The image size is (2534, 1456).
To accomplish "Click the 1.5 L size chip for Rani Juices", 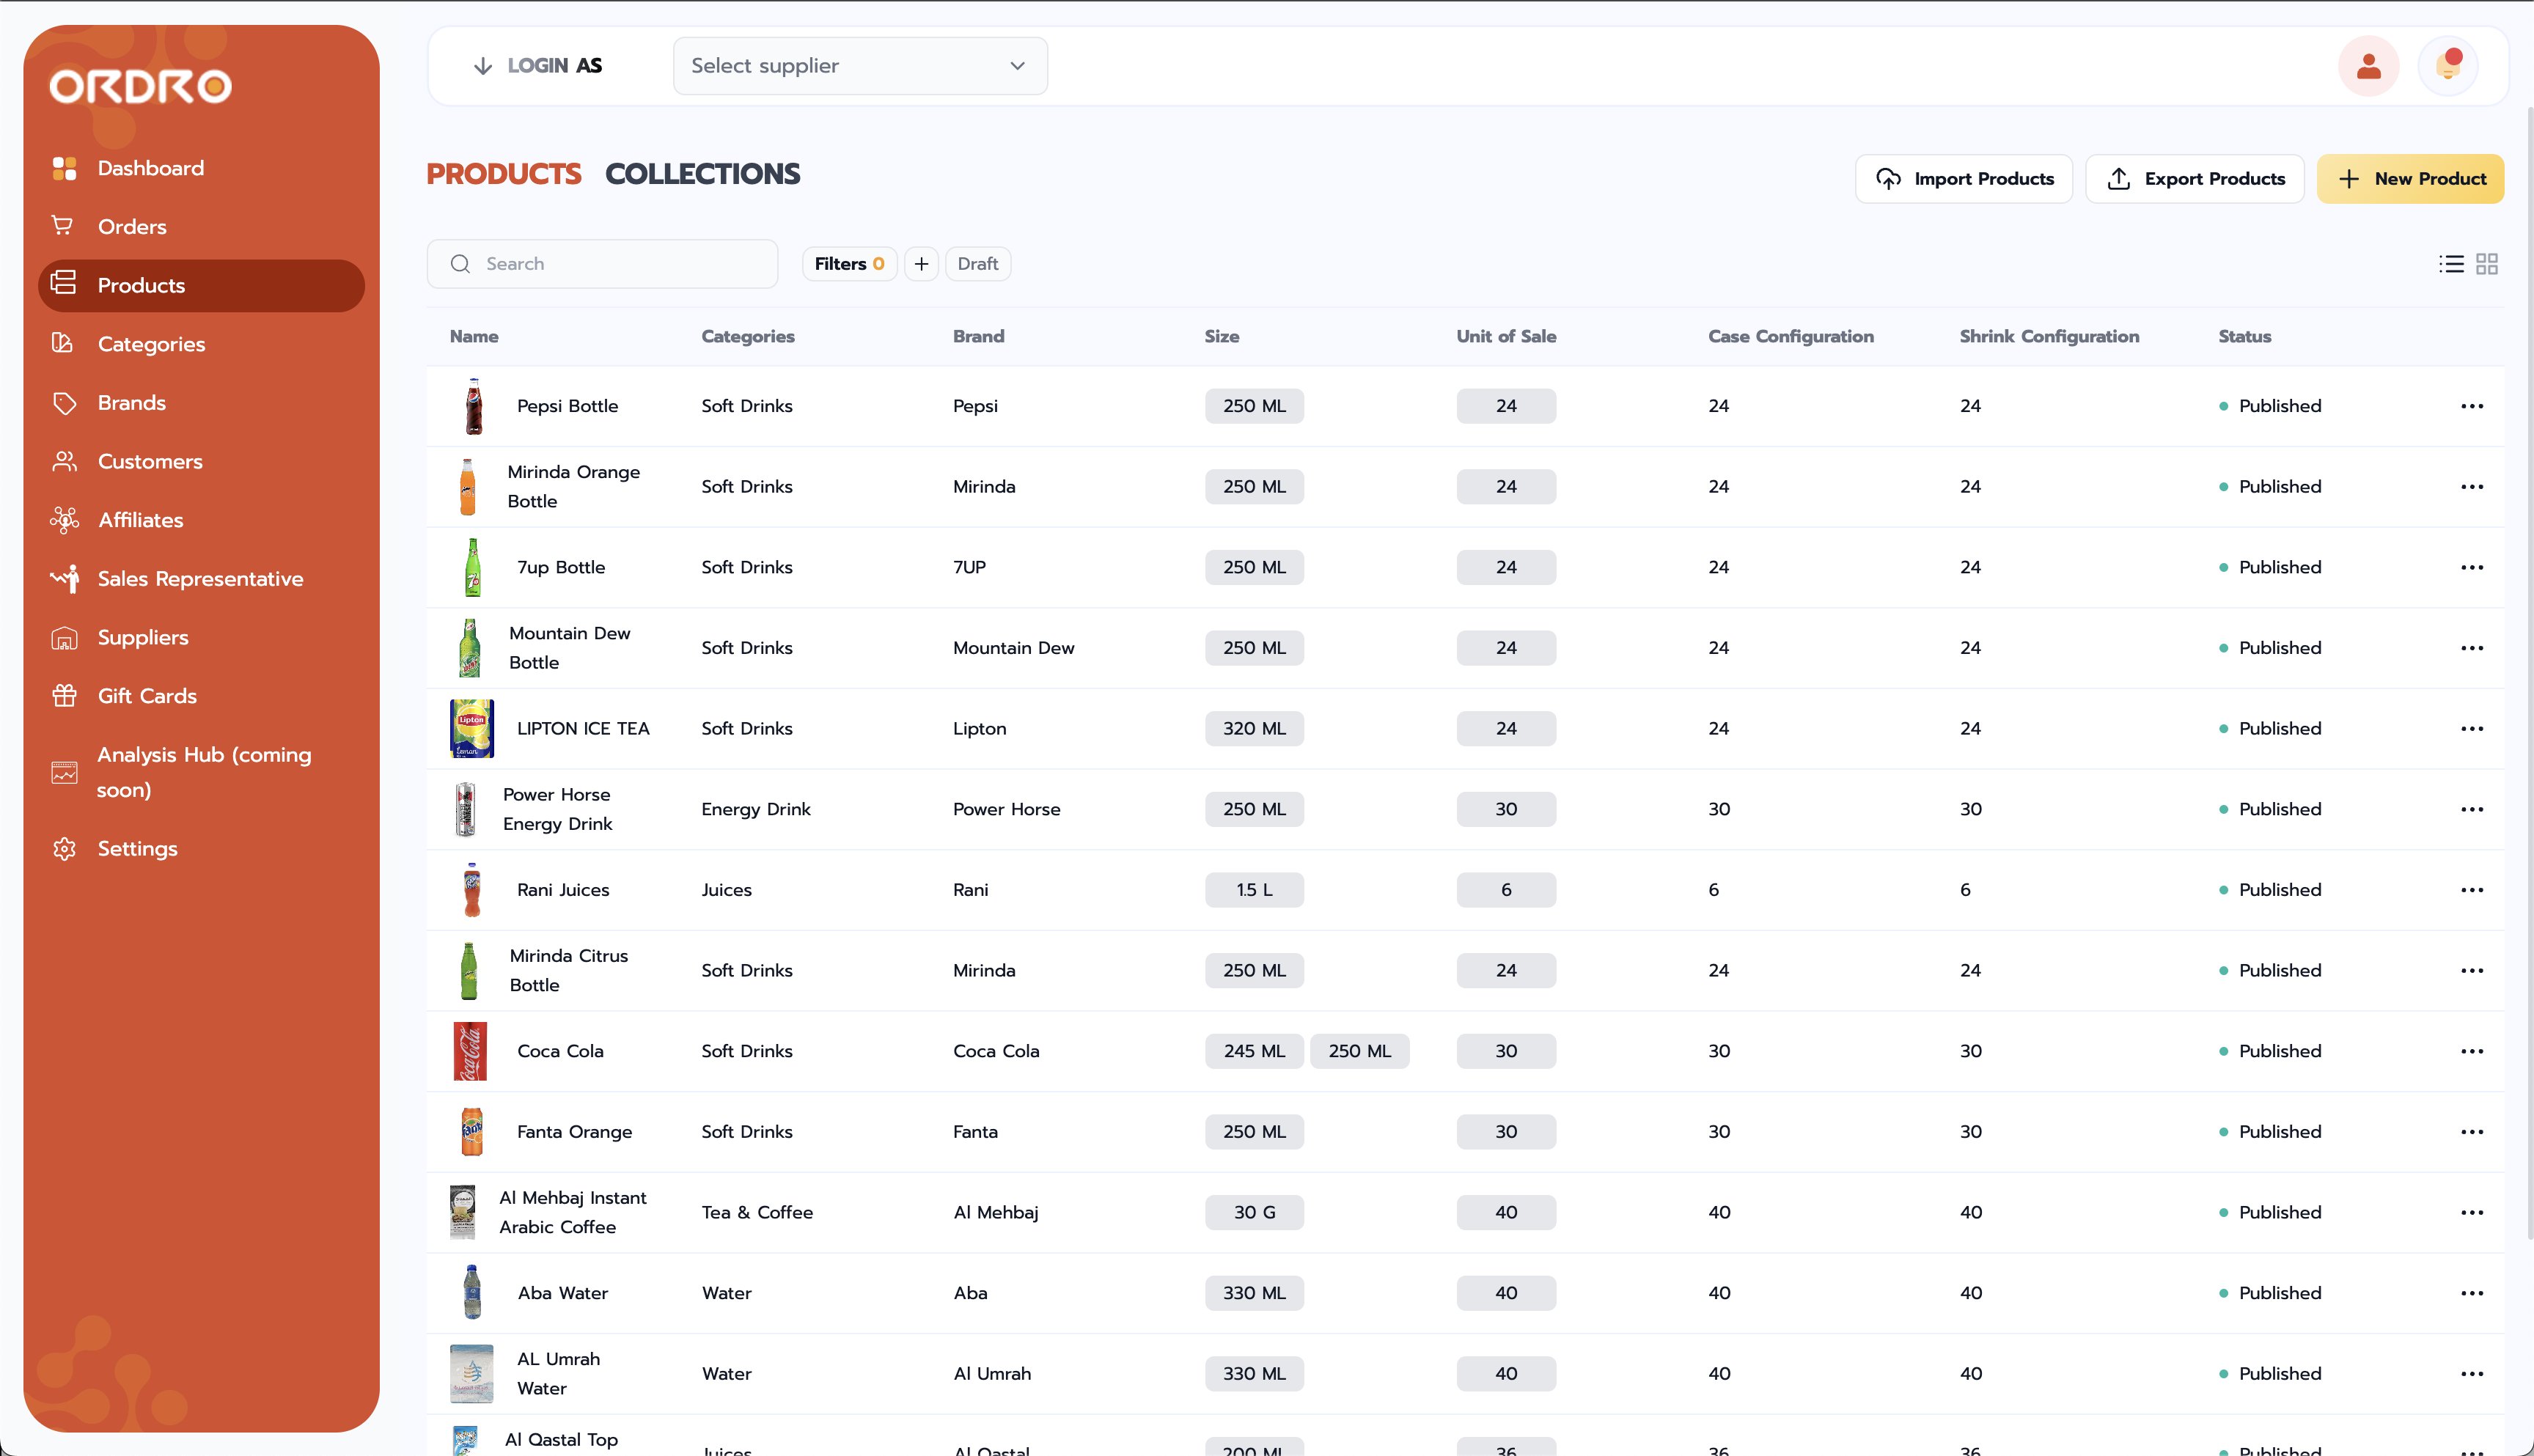I will 1254,890.
